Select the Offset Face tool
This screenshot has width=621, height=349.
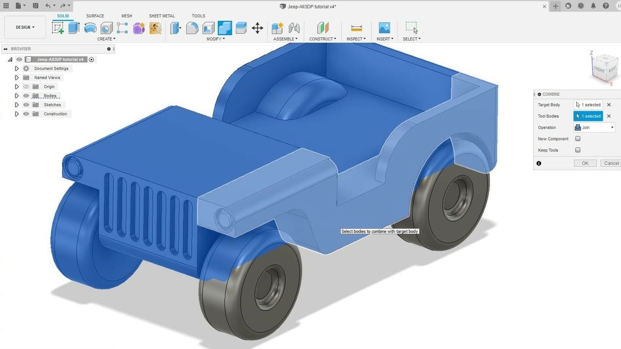241,28
